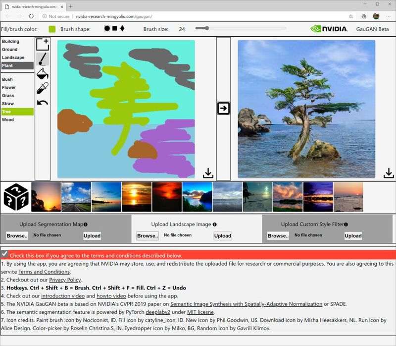Choose the blue coastal cliff style thumbnail
396x346 pixels.
coord(197,197)
